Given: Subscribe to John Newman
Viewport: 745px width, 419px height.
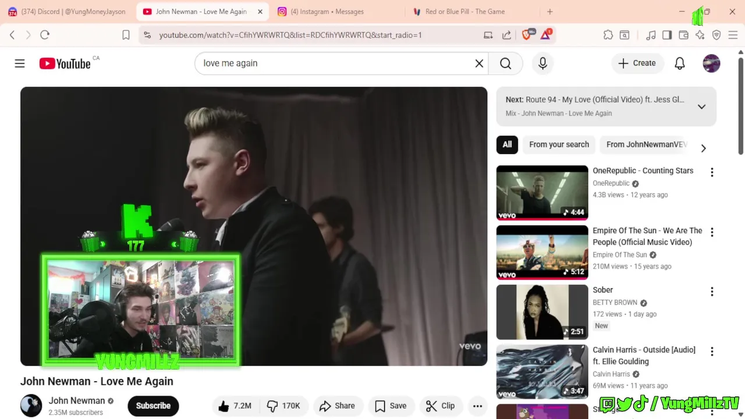Looking at the screenshot, I should tap(153, 406).
